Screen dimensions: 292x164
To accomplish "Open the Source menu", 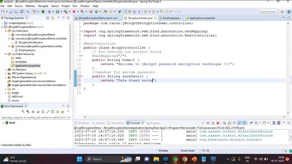I will point(19,6).
